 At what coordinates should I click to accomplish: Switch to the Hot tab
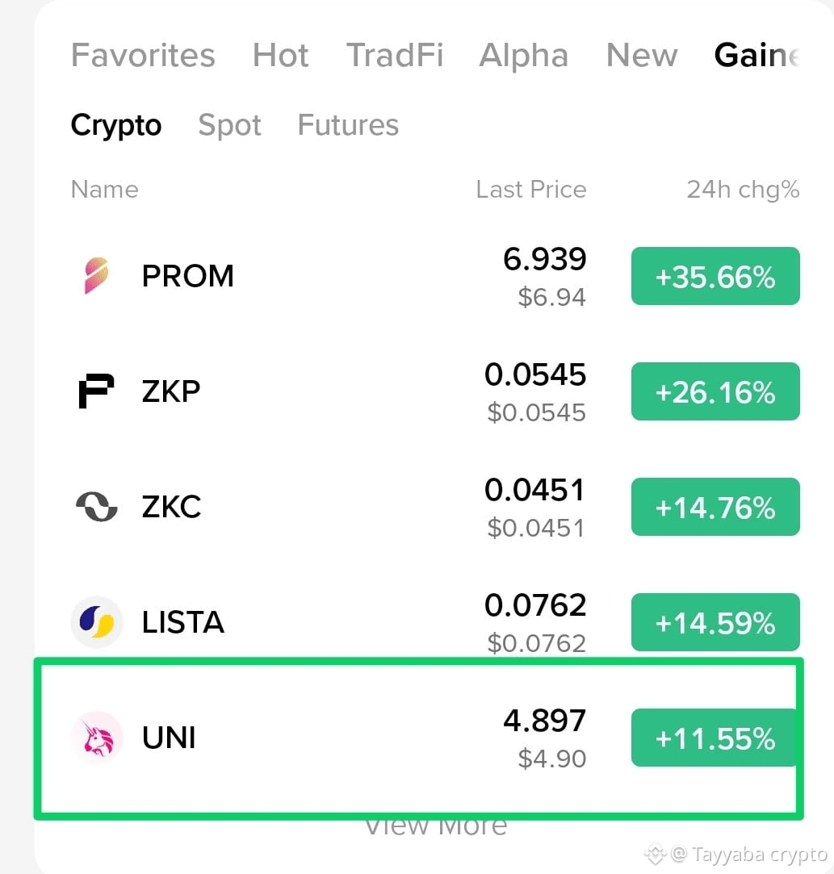coord(280,55)
